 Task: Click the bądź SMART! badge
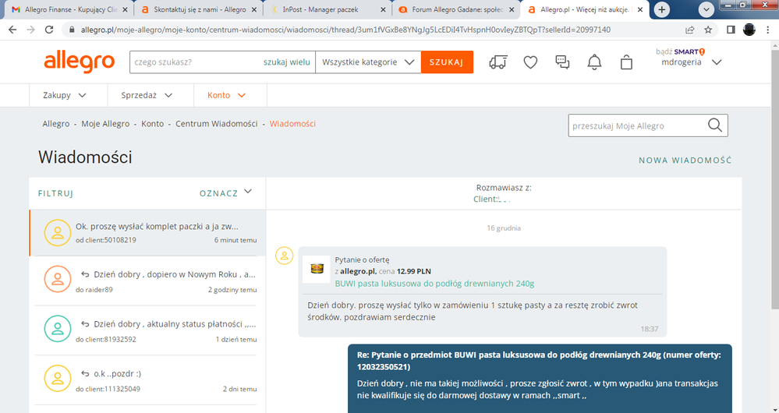click(680, 51)
